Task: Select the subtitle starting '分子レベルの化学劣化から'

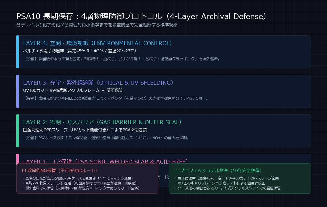Action: 97,25
